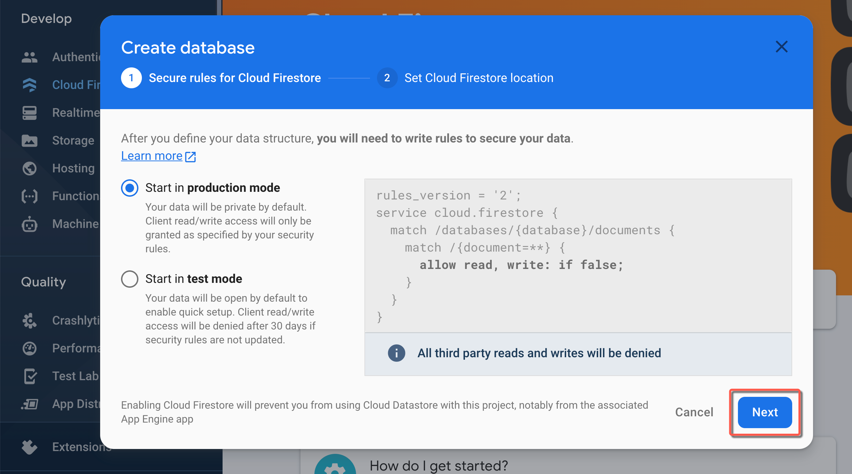Screen dimensions: 852x474
Task: Click the 'Enabling Cloud Firestore will prevent' notice text
Action: tap(385, 412)
